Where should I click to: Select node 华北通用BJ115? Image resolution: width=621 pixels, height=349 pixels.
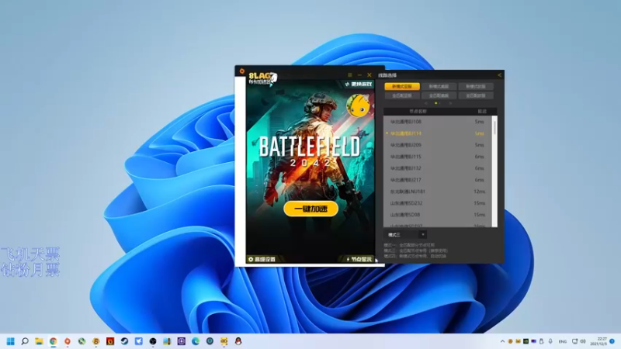tap(437, 157)
